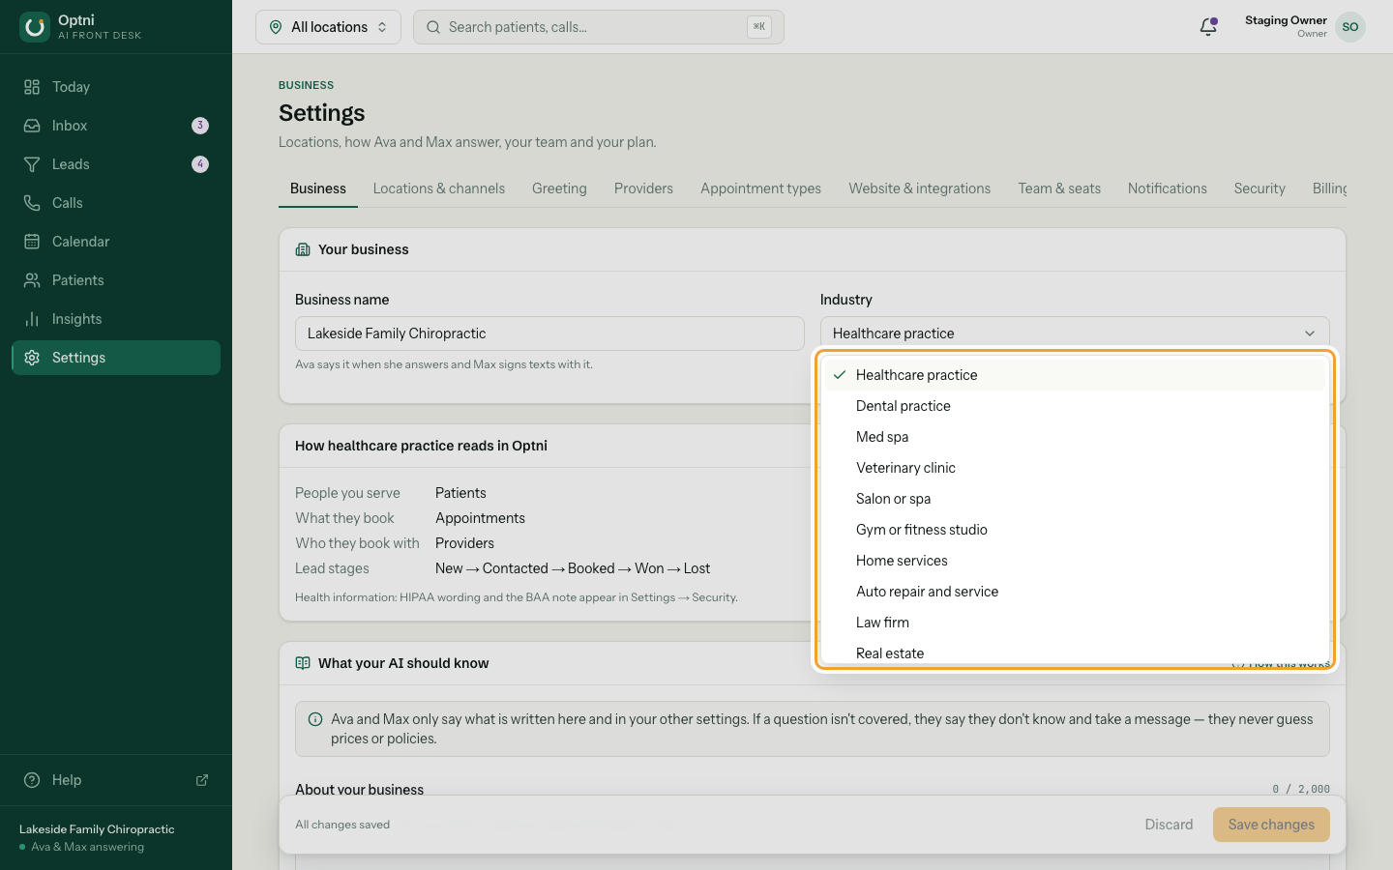Viewport: 1393px width, 870px height.
Task: Choose Law firm option
Action: click(1075, 623)
